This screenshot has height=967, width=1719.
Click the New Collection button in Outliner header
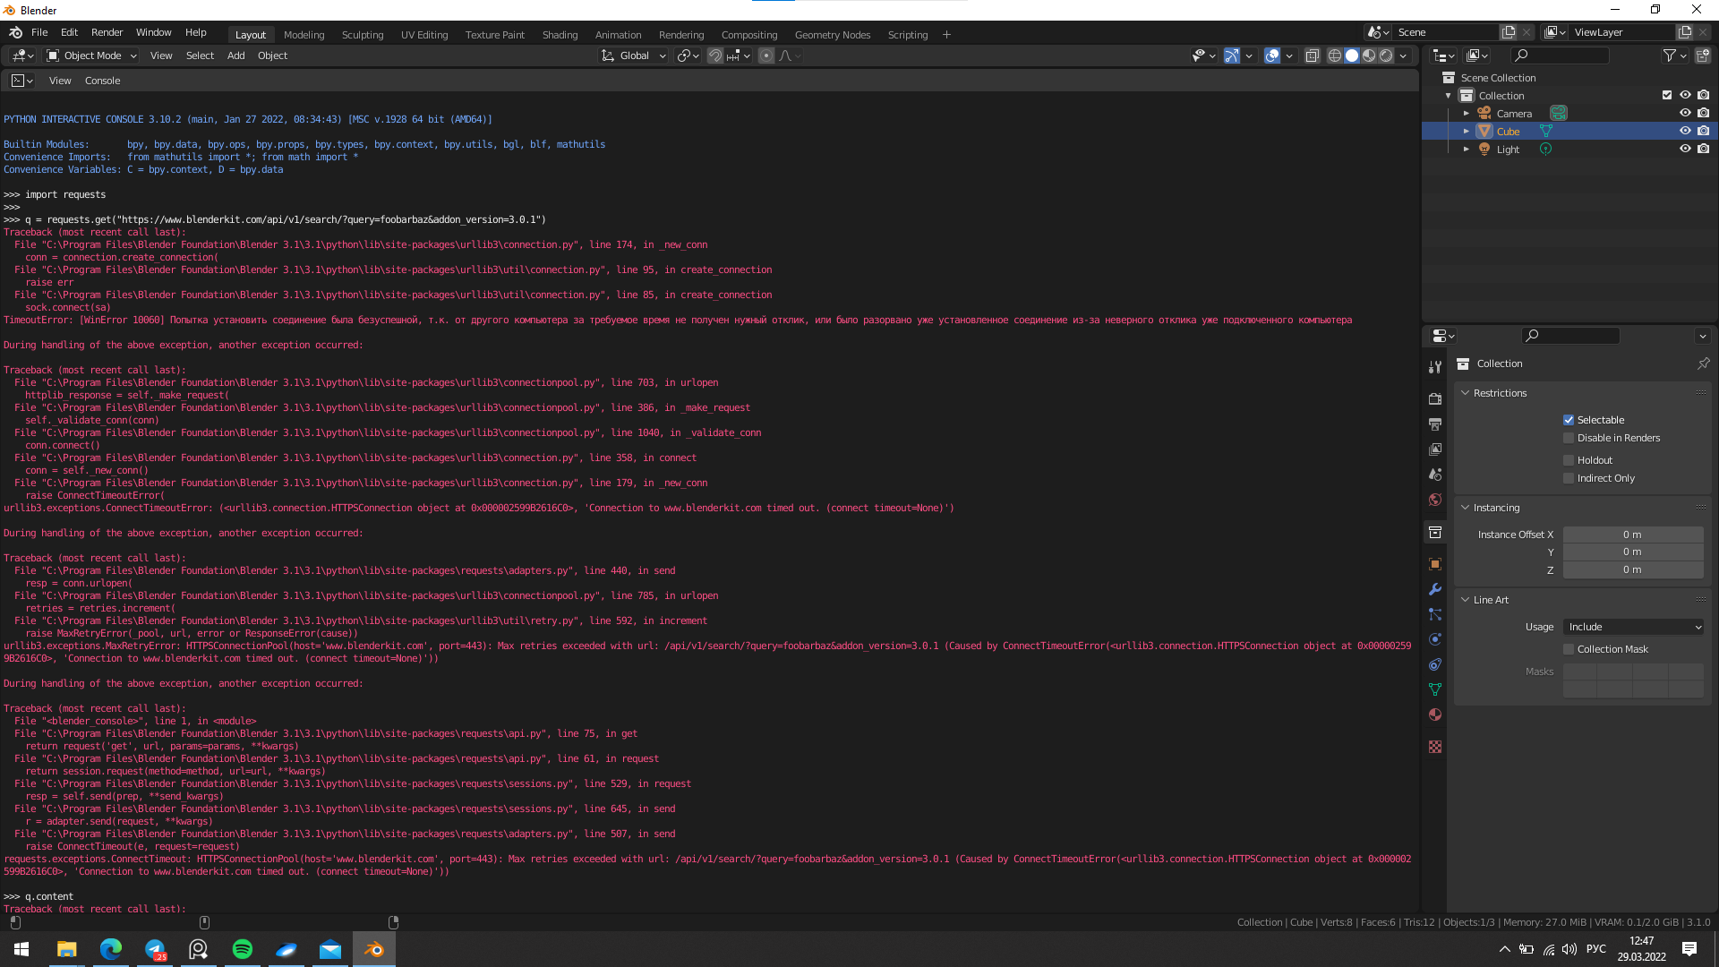point(1703,55)
